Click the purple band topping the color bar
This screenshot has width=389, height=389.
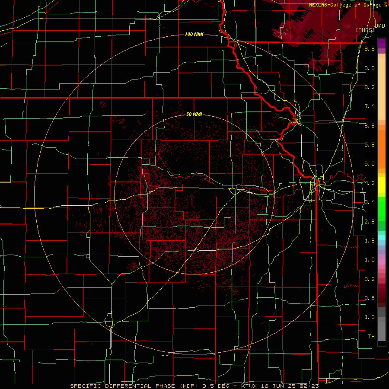[x=382, y=43]
